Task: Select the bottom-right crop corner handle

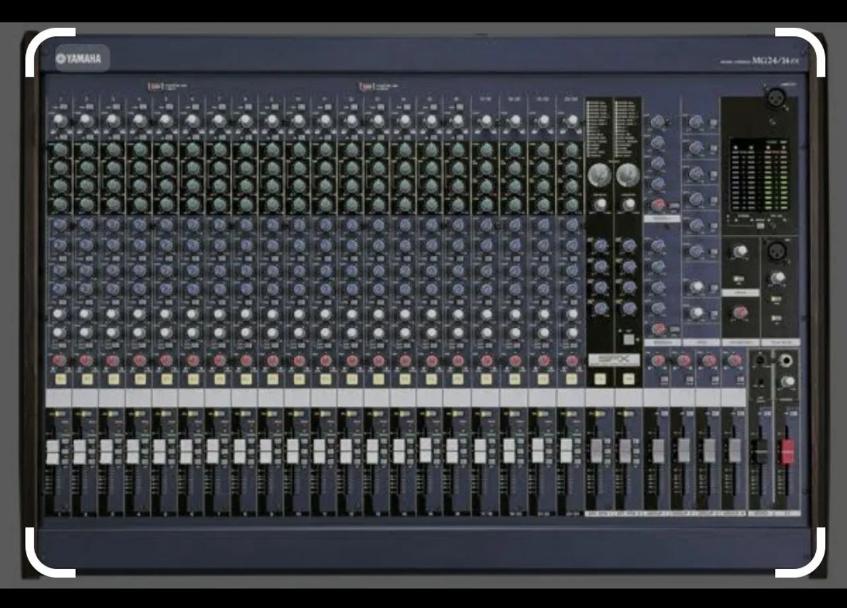Action: click(x=800, y=552)
